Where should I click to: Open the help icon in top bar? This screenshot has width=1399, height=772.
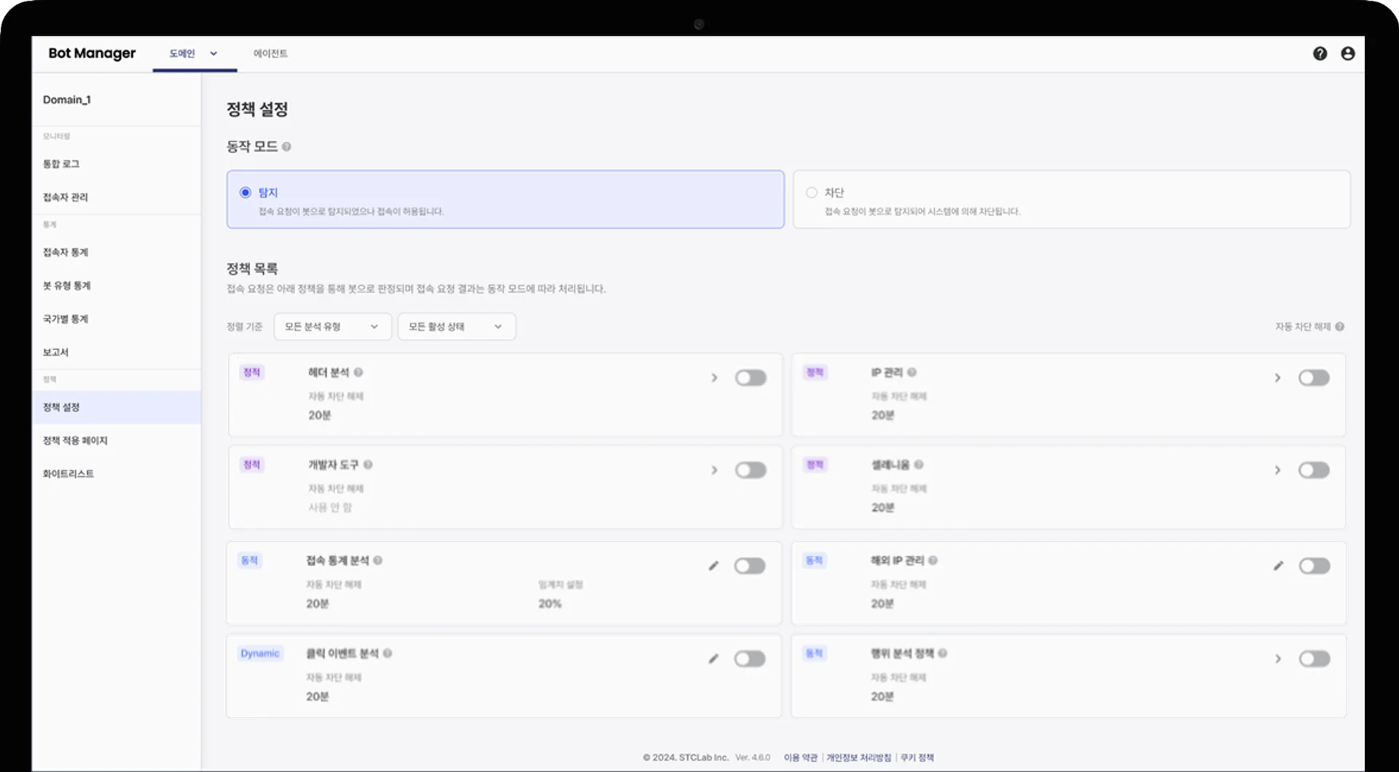(x=1320, y=54)
